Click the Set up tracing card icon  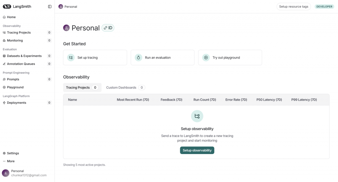(x=71, y=58)
